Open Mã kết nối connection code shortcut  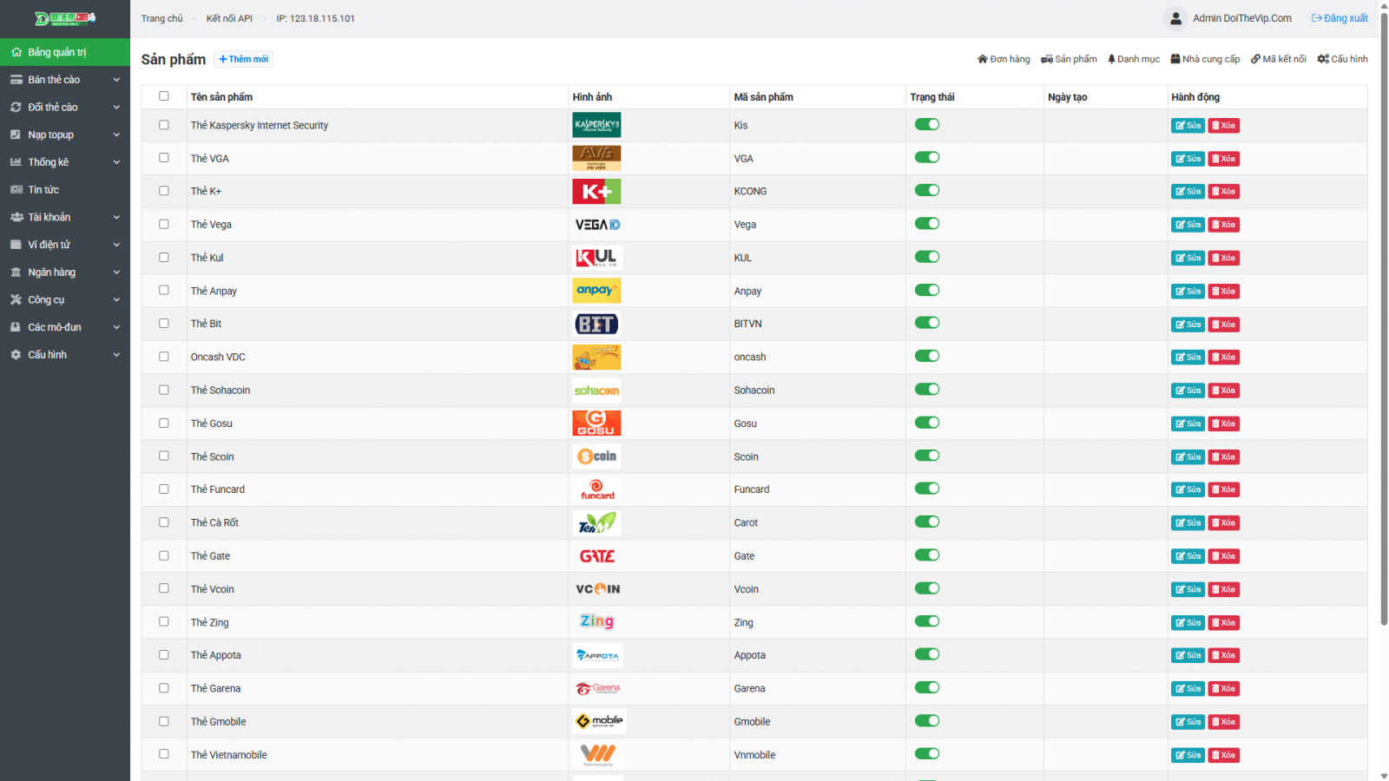tap(1278, 59)
